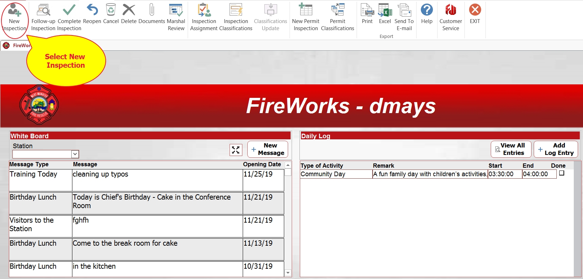Select the 'in the kitchen' message
This screenshot has height=279, width=583.
(x=158, y=269)
